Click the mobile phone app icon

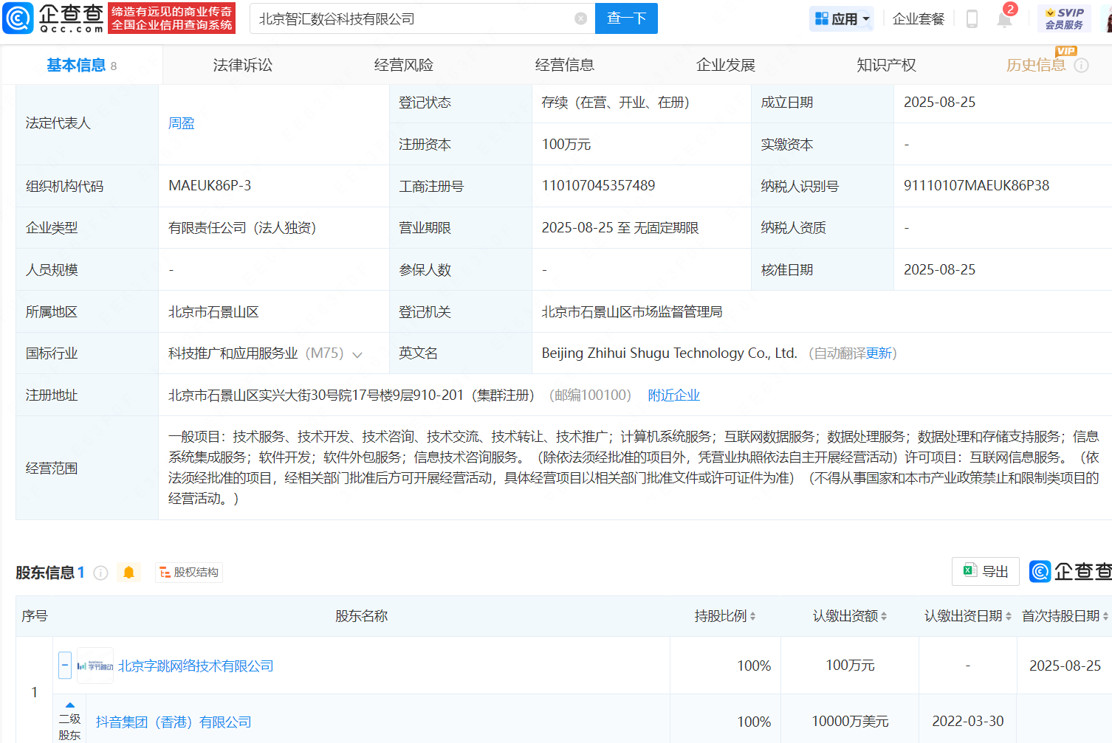click(x=972, y=18)
